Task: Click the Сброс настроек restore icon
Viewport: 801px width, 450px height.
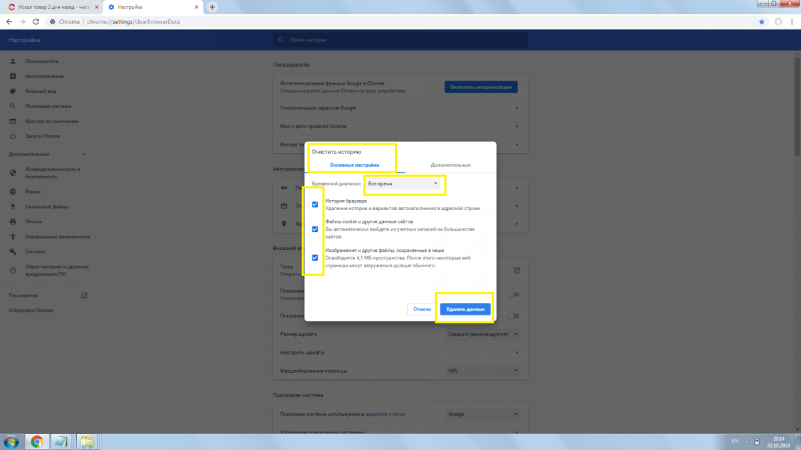Action: coord(13,270)
